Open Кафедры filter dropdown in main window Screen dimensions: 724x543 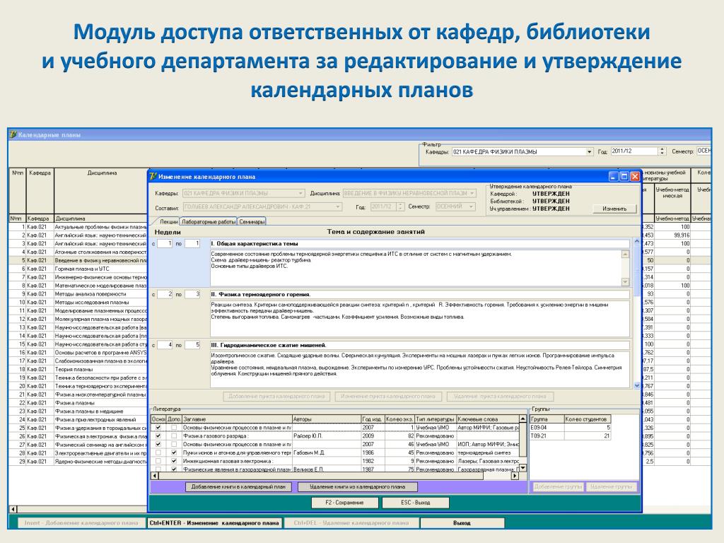click(589, 151)
